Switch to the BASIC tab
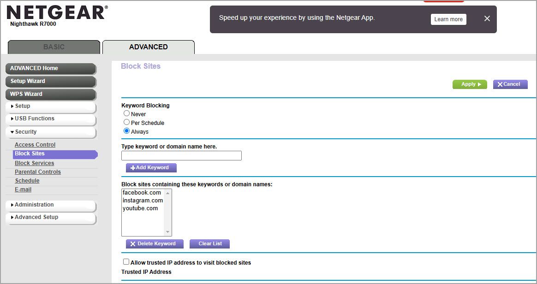This screenshot has width=537, height=284. 54,47
